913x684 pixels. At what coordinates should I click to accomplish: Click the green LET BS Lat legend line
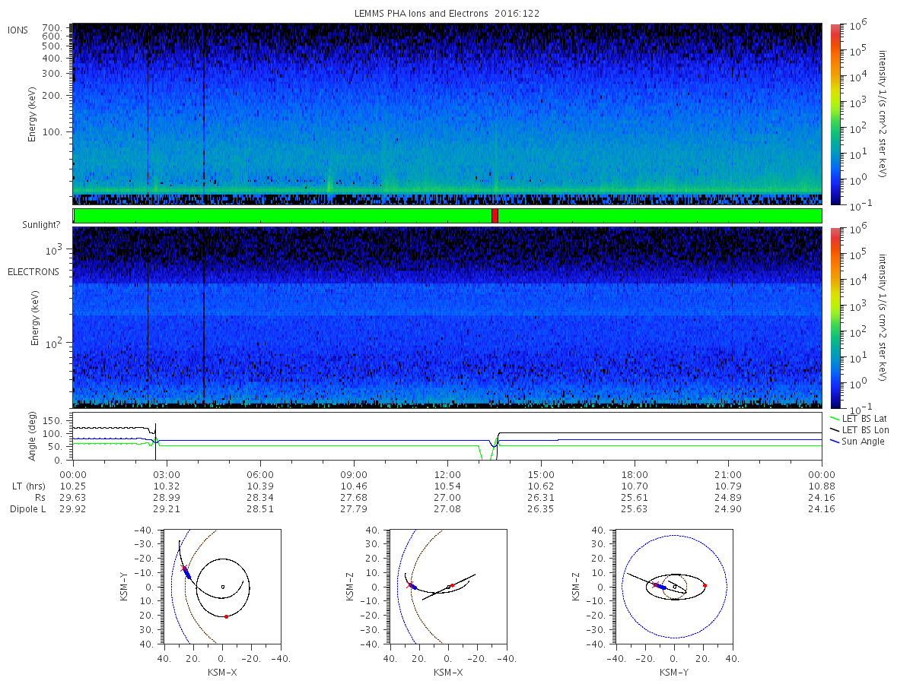[835, 418]
